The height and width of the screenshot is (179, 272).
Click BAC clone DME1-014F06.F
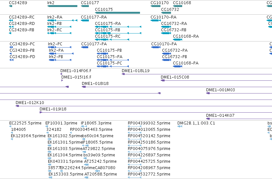[76, 71]
